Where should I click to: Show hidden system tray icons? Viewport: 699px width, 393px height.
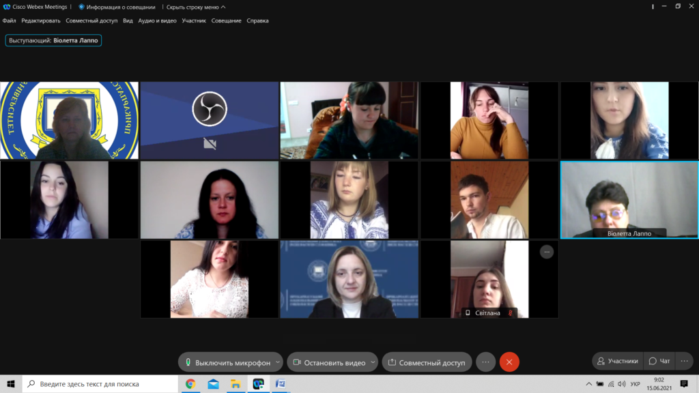588,384
